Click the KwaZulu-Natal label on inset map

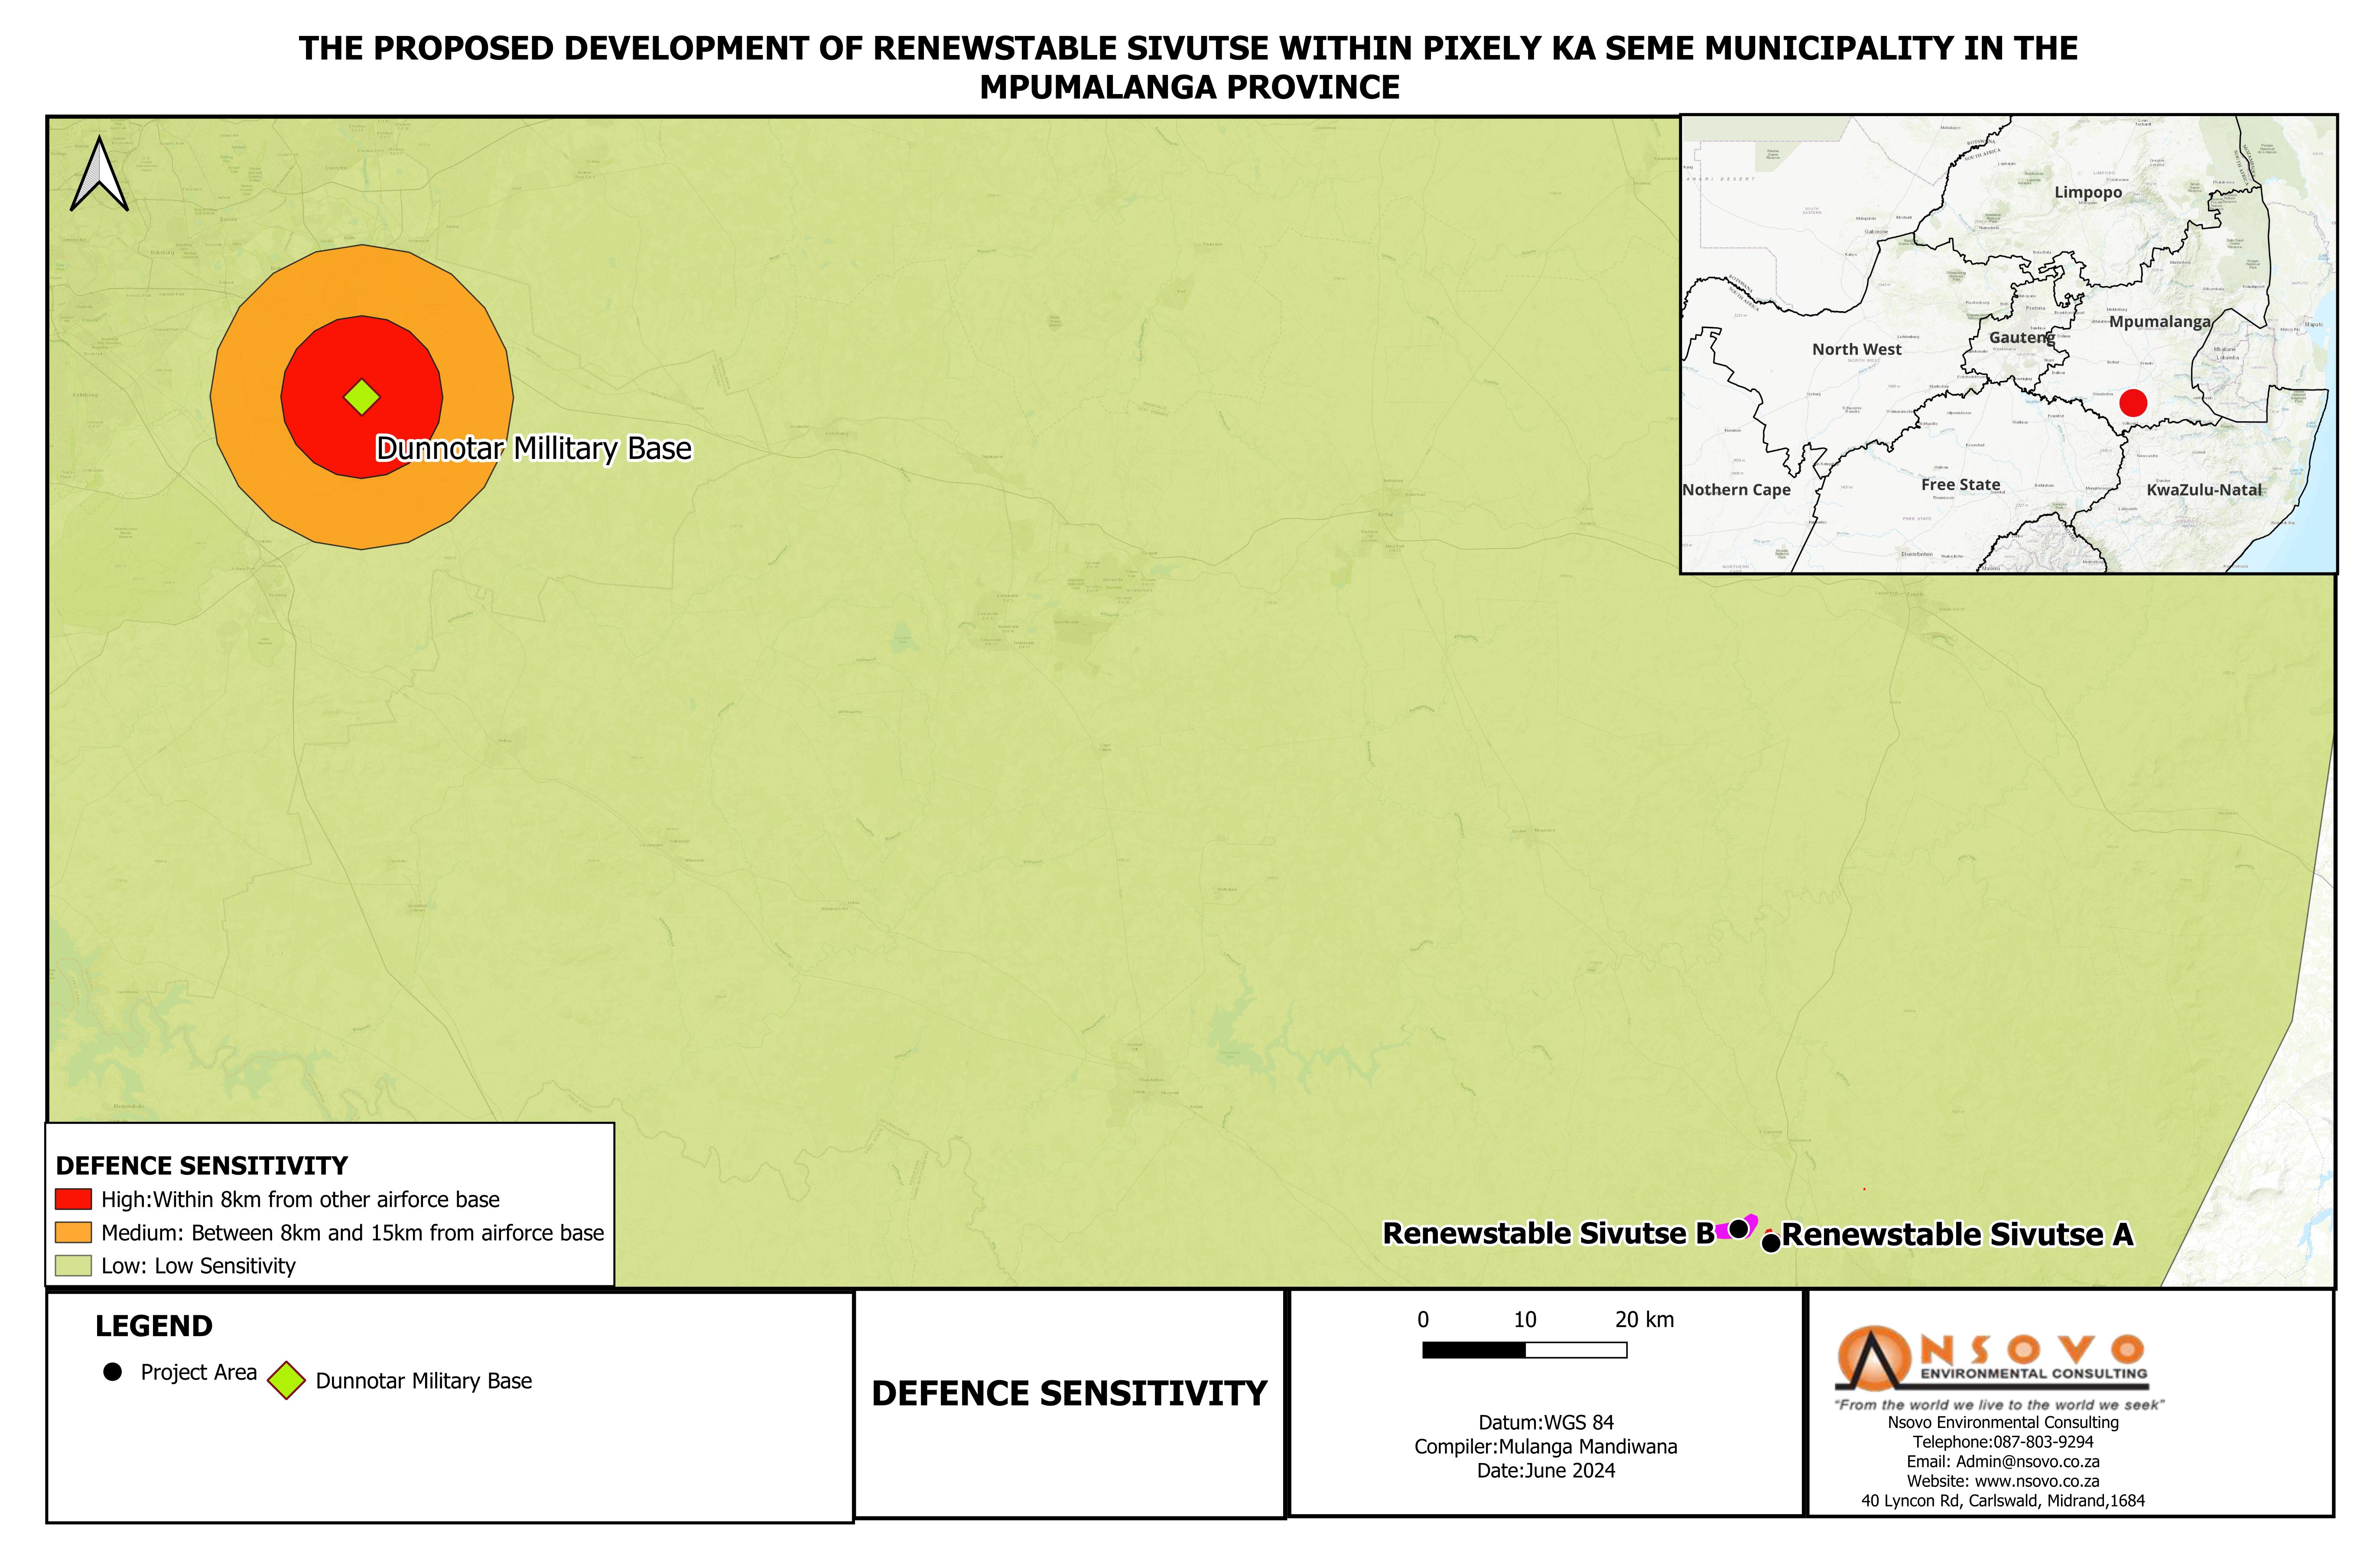tap(2204, 490)
